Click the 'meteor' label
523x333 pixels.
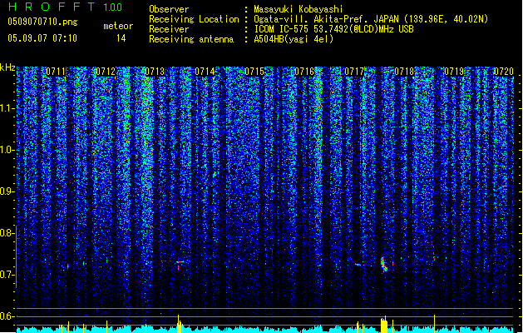(118, 26)
